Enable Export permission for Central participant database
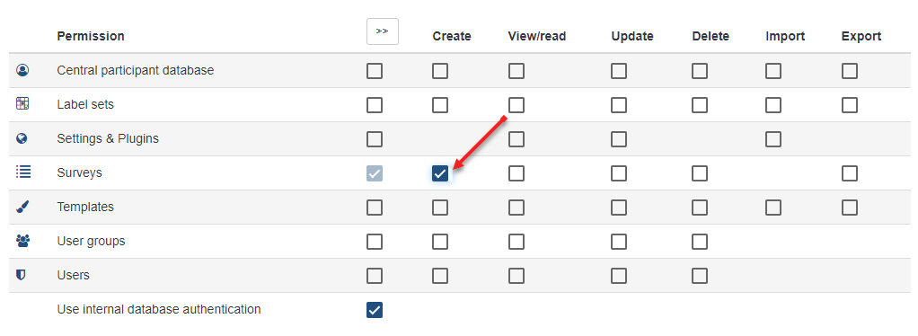This screenshot has width=918, height=336. 850,71
